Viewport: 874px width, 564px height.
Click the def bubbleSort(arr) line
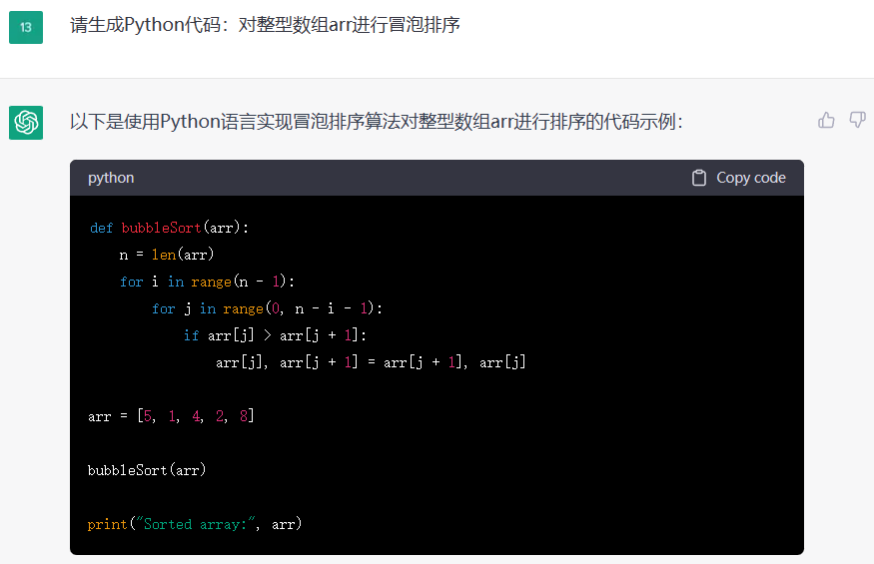[169, 228]
